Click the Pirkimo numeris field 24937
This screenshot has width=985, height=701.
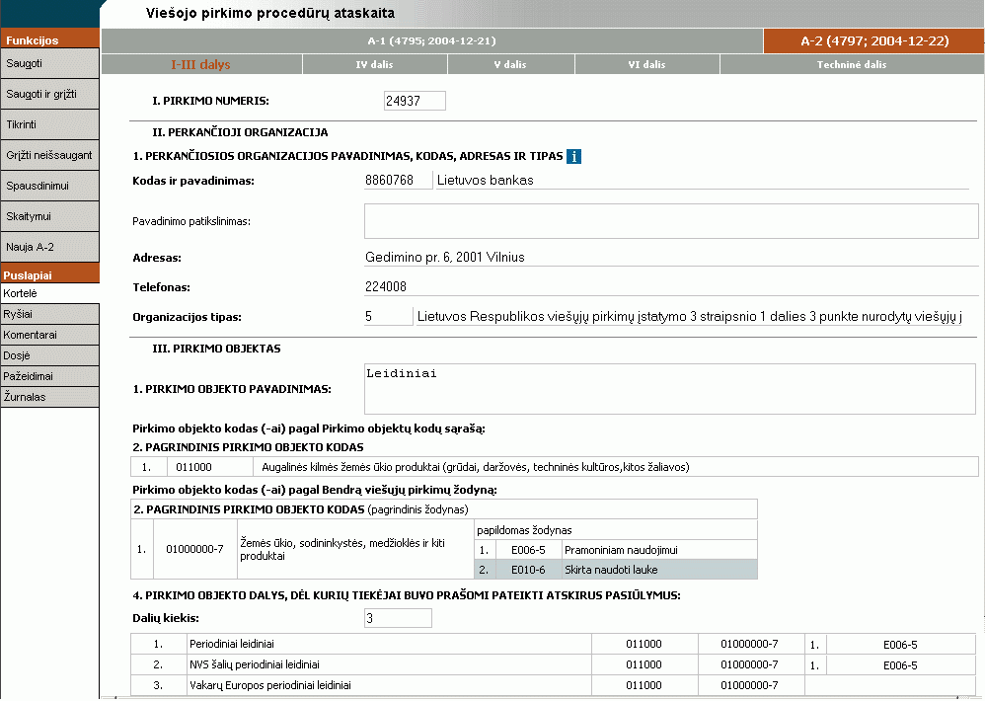point(415,101)
